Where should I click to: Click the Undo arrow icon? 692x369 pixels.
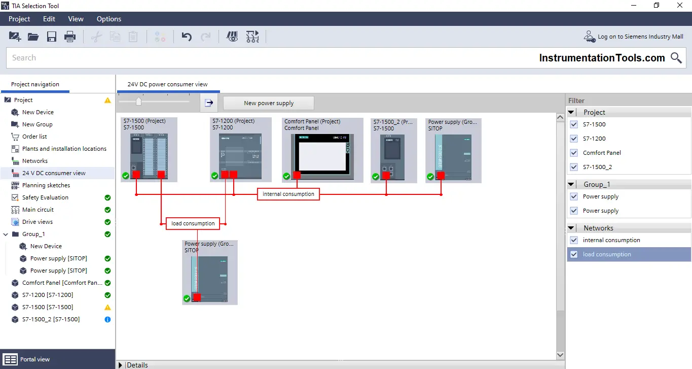(187, 37)
